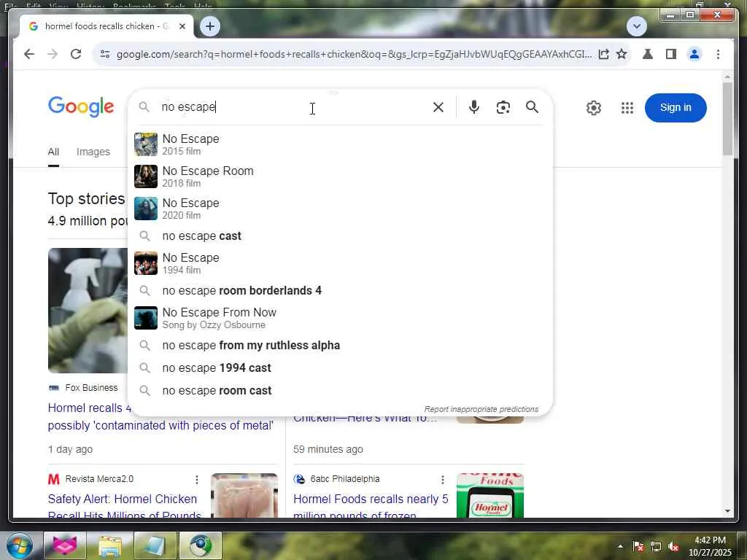
Task: Click the Sign in button
Action: 675,108
